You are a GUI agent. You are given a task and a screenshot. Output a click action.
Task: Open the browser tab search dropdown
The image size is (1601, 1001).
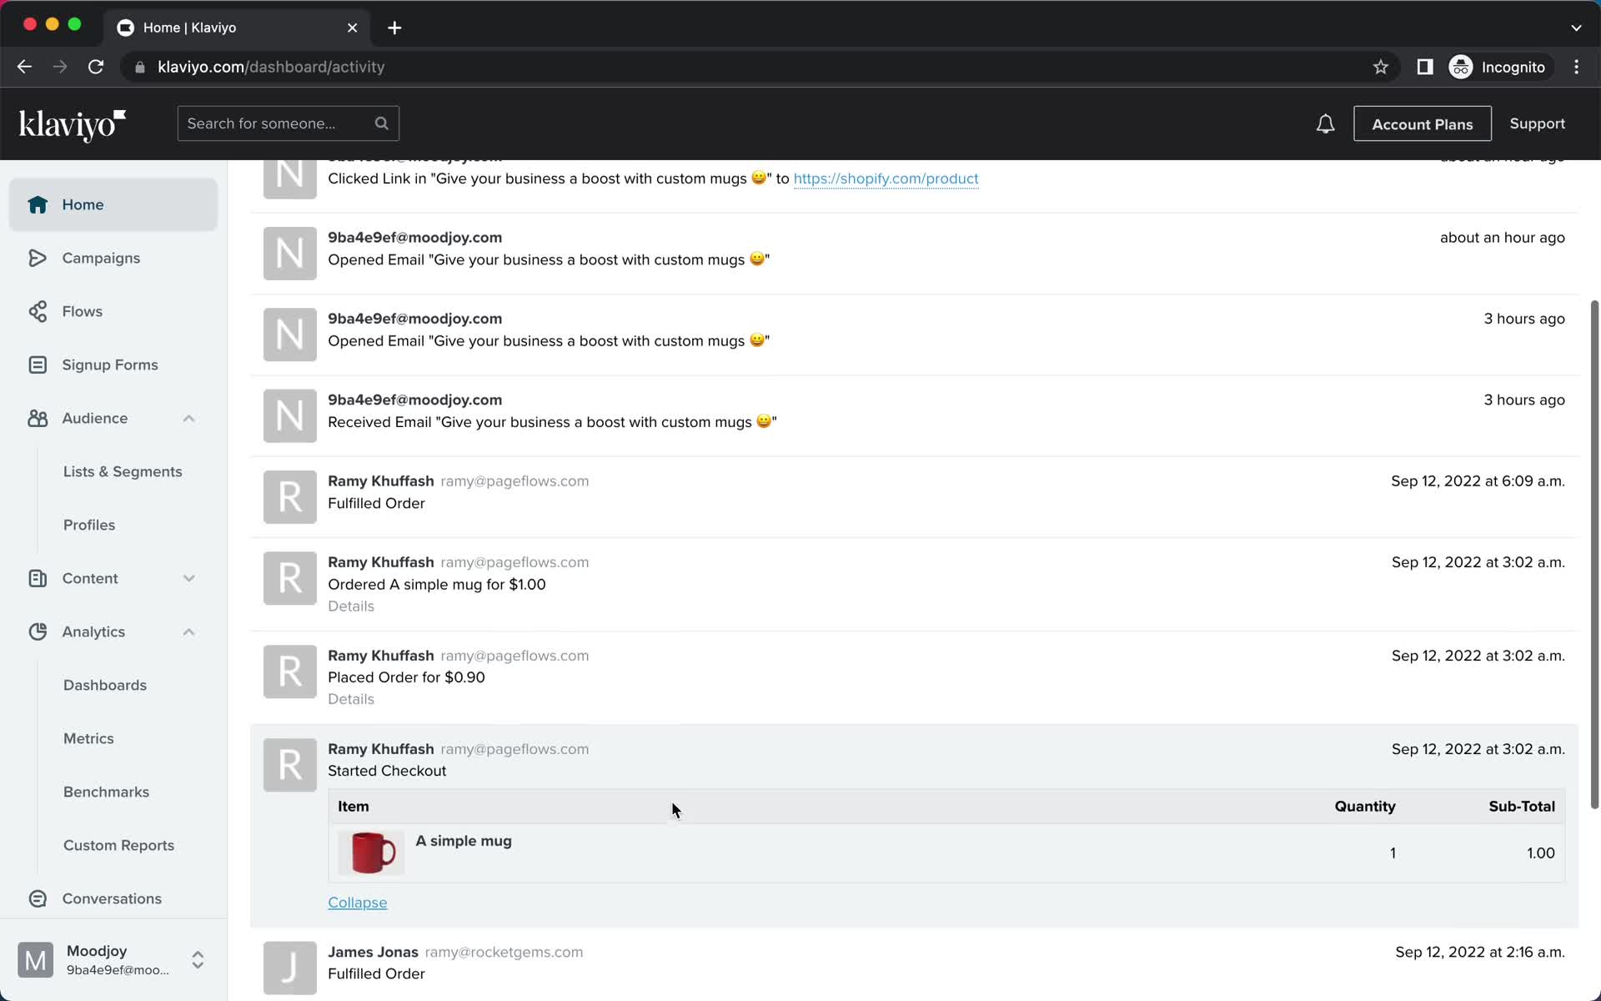[1576, 28]
